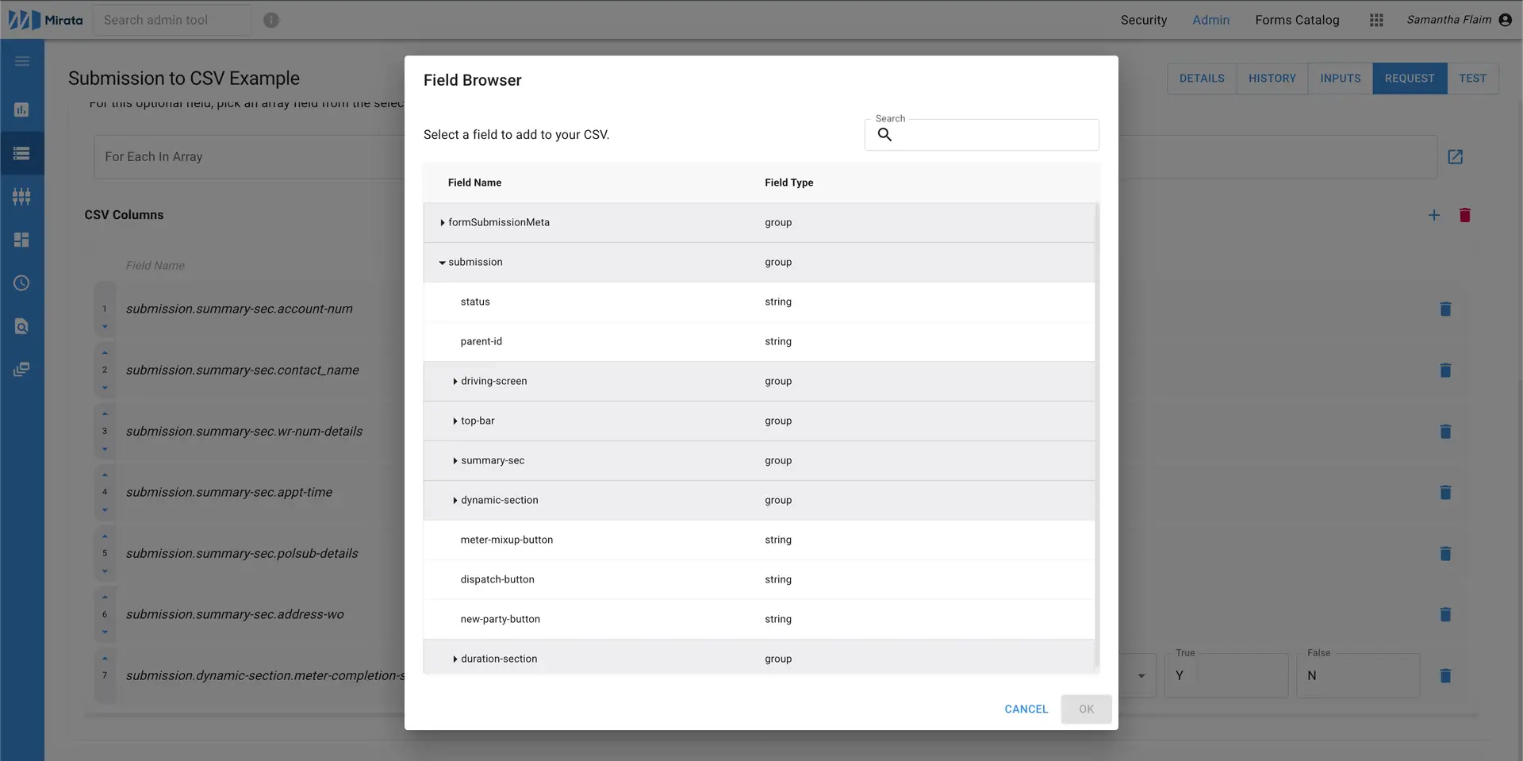This screenshot has height=761, width=1523.
Task: Click the grid layout icon in the sidebar
Action: click(x=22, y=240)
